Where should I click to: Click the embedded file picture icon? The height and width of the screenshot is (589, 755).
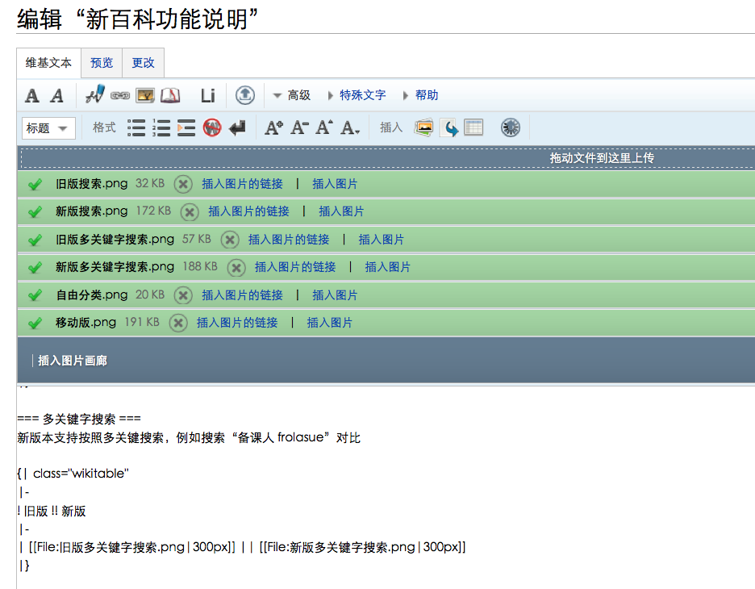145,96
